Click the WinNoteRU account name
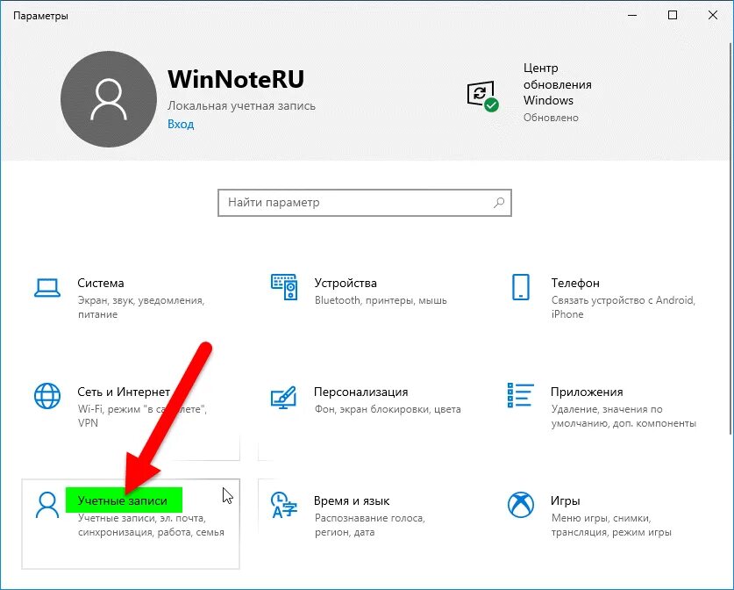The height and width of the screenshot is (590, 734). point(236,79)
